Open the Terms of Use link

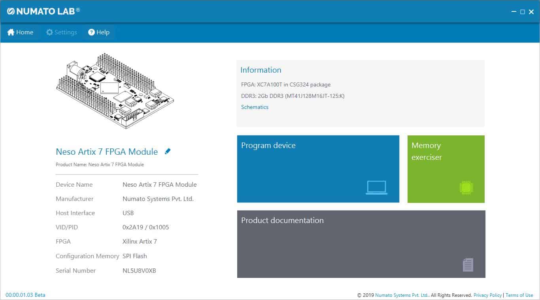[x=519, y=295]
